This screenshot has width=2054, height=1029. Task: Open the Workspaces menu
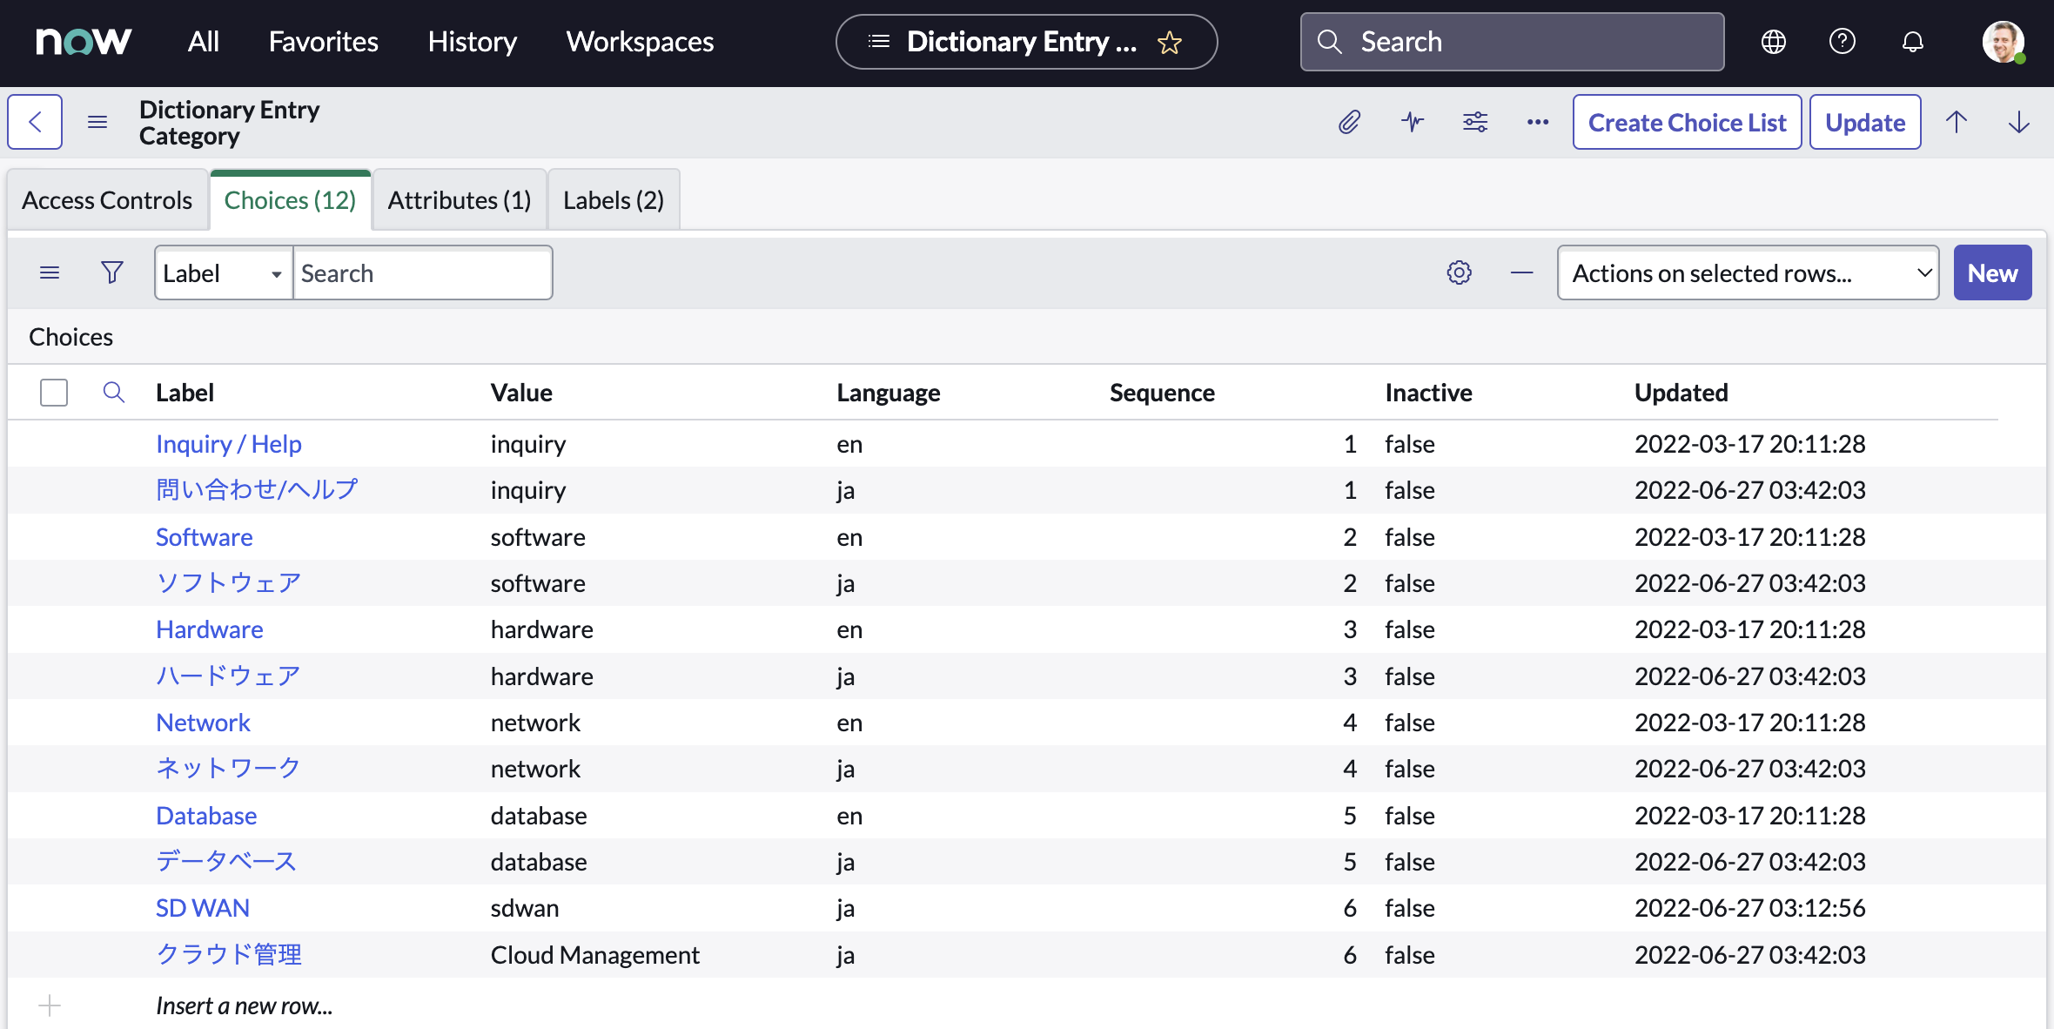pyautogui.click(x=640, y=42)
